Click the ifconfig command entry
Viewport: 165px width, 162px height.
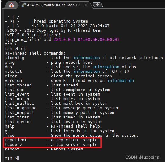(15, 58)
